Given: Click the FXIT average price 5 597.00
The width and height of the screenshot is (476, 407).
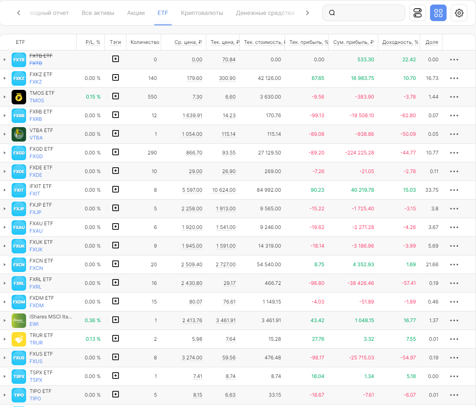Looking at the screenshot, I should [x=192, y=190].
